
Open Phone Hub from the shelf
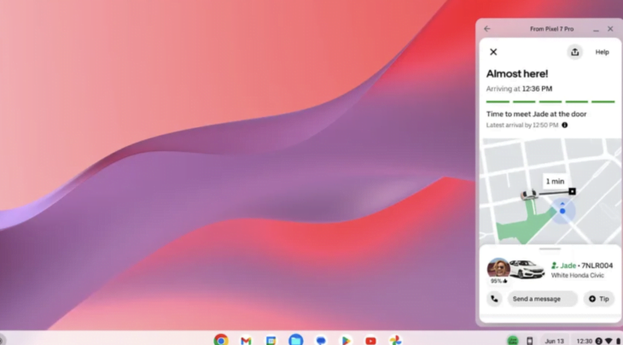pos(530,341)
